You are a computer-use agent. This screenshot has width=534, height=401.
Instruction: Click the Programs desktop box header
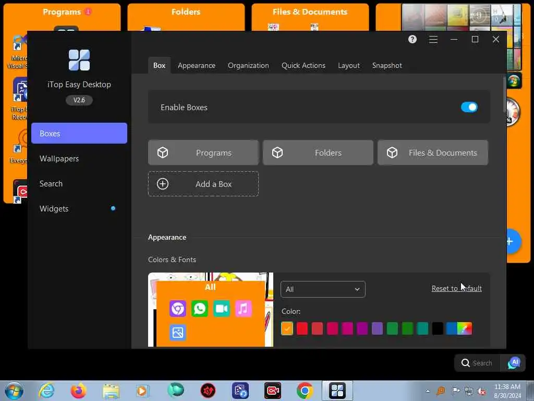click(x=62, y=12)
